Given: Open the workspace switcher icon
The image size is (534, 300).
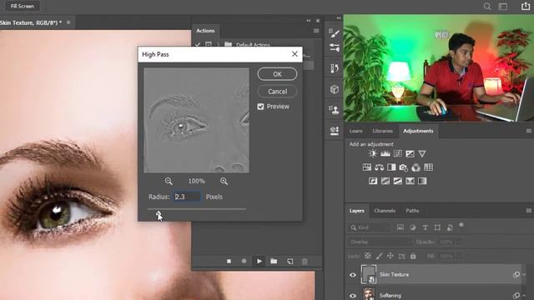Looking at the screenshot, I should click(x=503, y=7).
